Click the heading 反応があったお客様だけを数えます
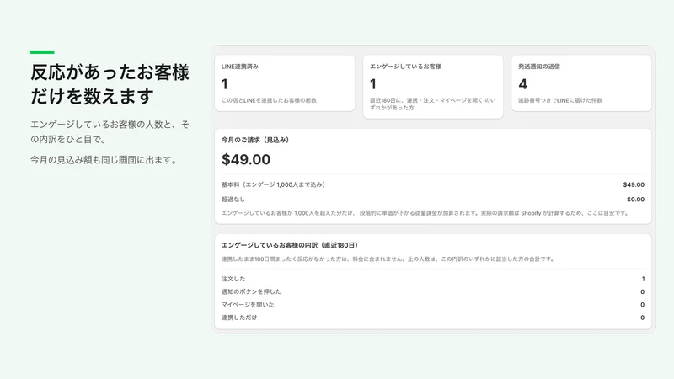The width and height of the screenshot is (674, 379). [x=110, y=84]
